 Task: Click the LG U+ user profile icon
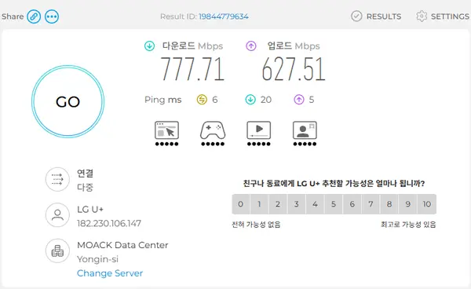pyautogui.click(x=57, y=215)
